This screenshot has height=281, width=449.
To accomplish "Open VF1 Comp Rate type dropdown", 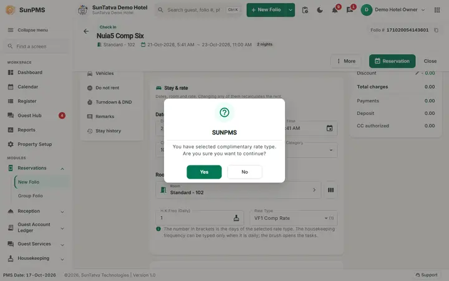I will click(x=294, y=218).
